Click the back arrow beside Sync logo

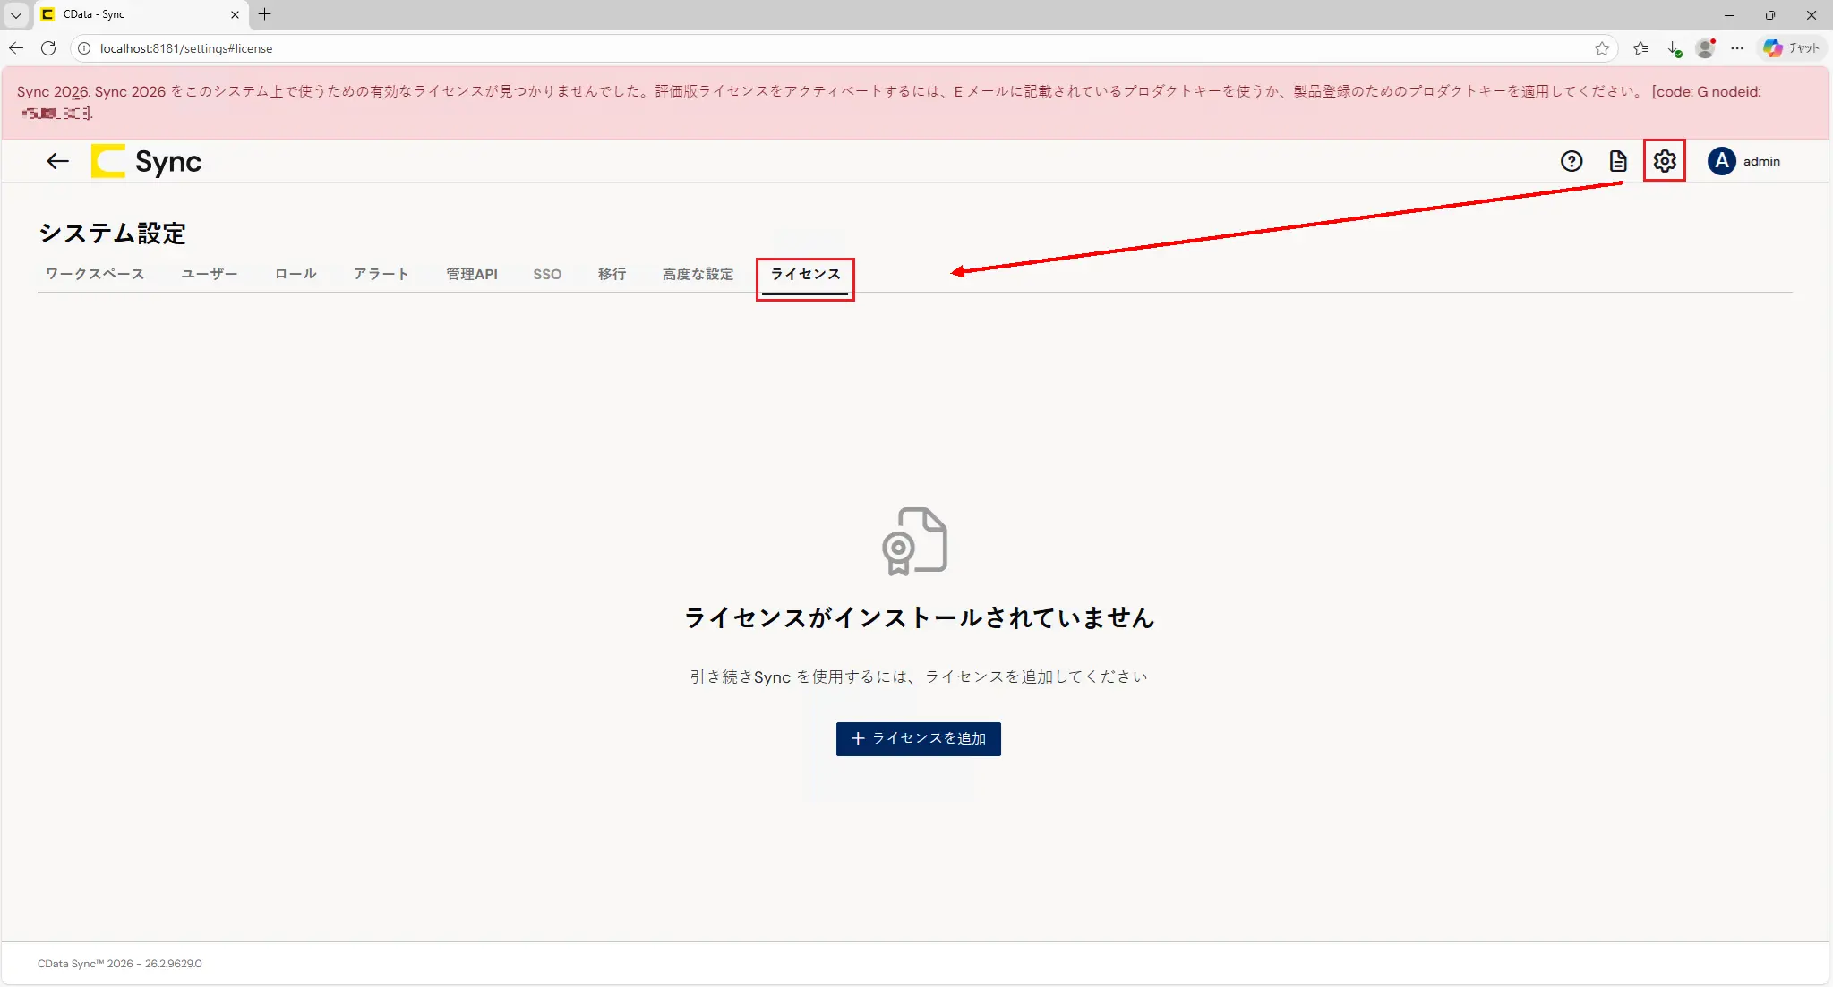click(x=57, y=161)
